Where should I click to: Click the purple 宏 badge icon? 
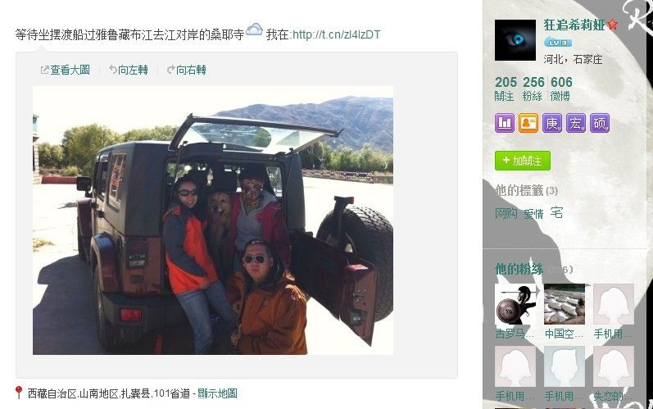coord(576,123)
